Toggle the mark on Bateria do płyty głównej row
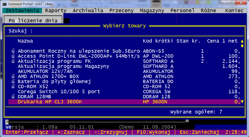Viewport: 249px width, 137px height. tap(13, 81)
